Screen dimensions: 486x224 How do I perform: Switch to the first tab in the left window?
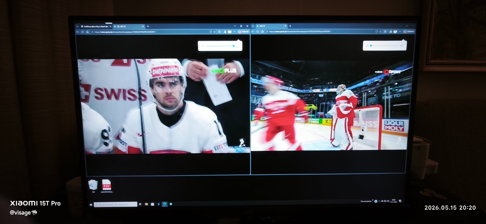[x=96, y=26]
